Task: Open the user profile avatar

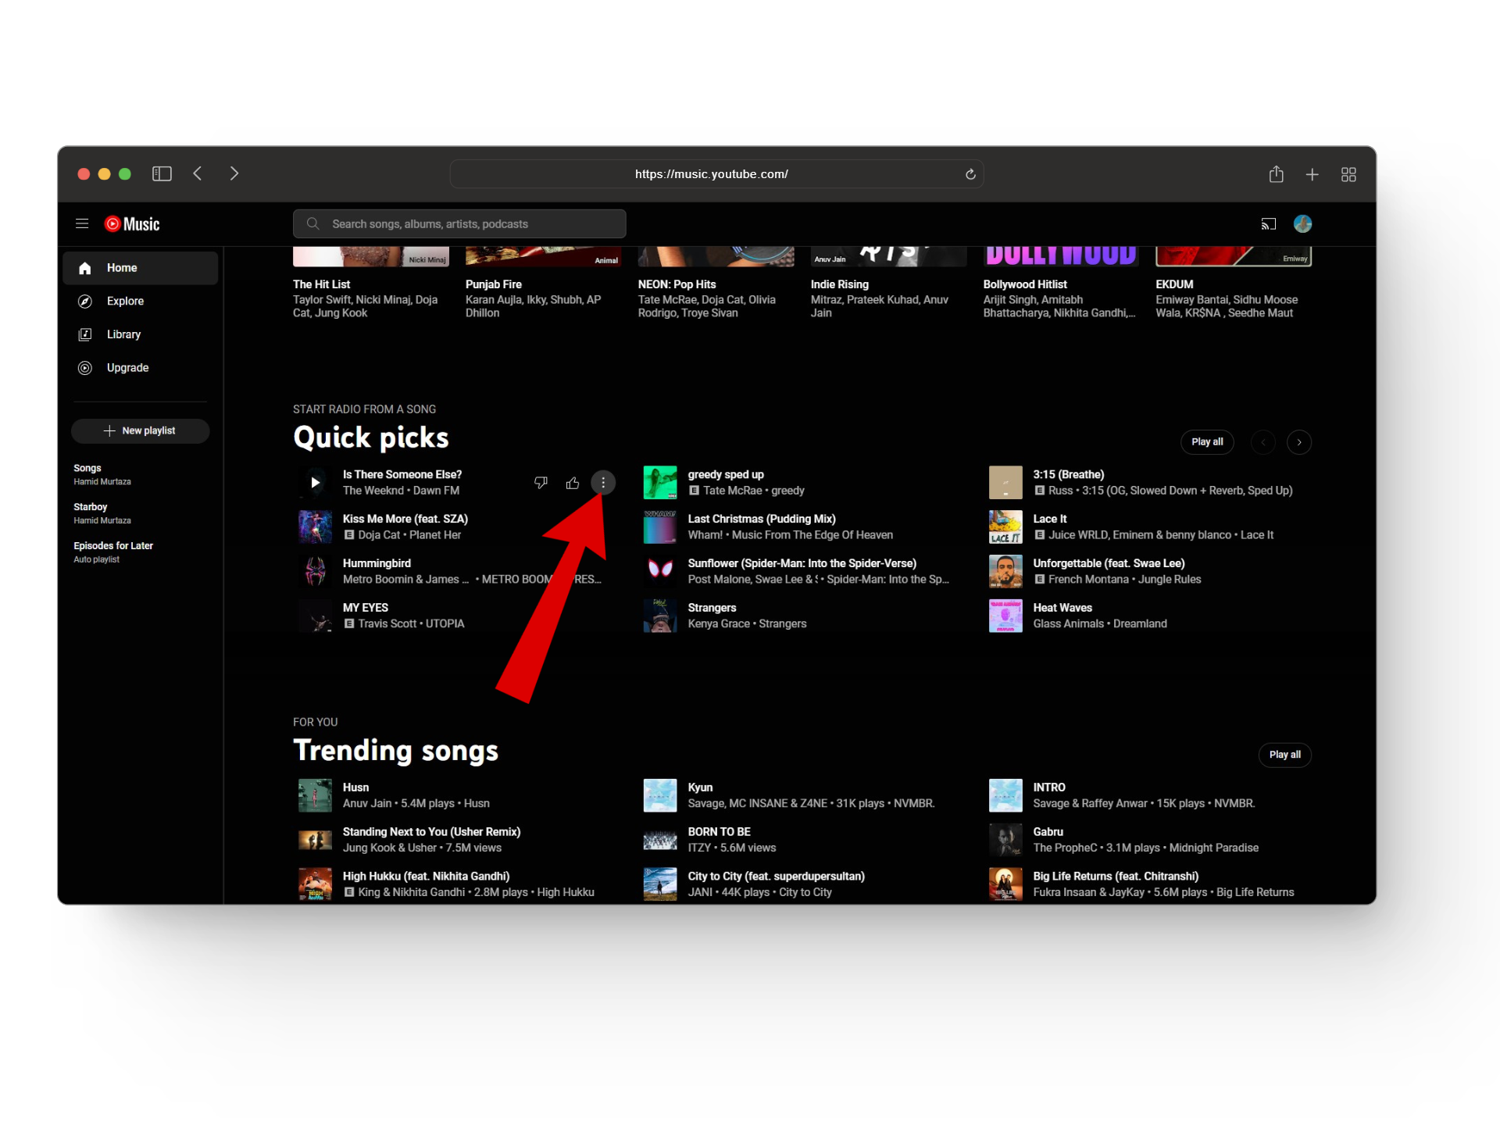Action: (x=1302, y=224)
